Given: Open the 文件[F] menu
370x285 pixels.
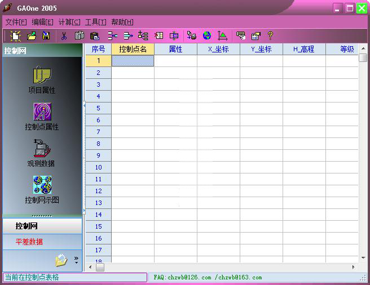Looking at the screenshot, I should (x=16, y=22).
